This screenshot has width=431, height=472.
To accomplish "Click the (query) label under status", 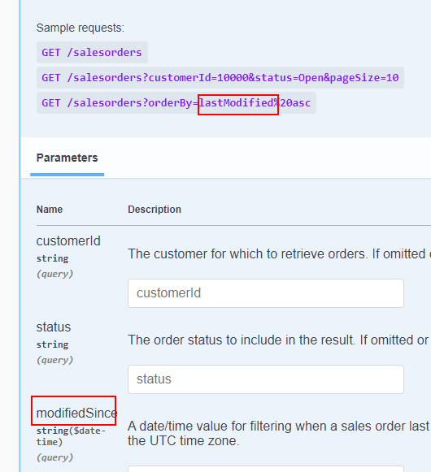I will (x=54, y=360).
